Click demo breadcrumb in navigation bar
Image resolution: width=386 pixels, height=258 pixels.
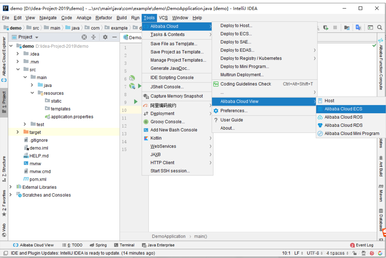click(12, 28)
